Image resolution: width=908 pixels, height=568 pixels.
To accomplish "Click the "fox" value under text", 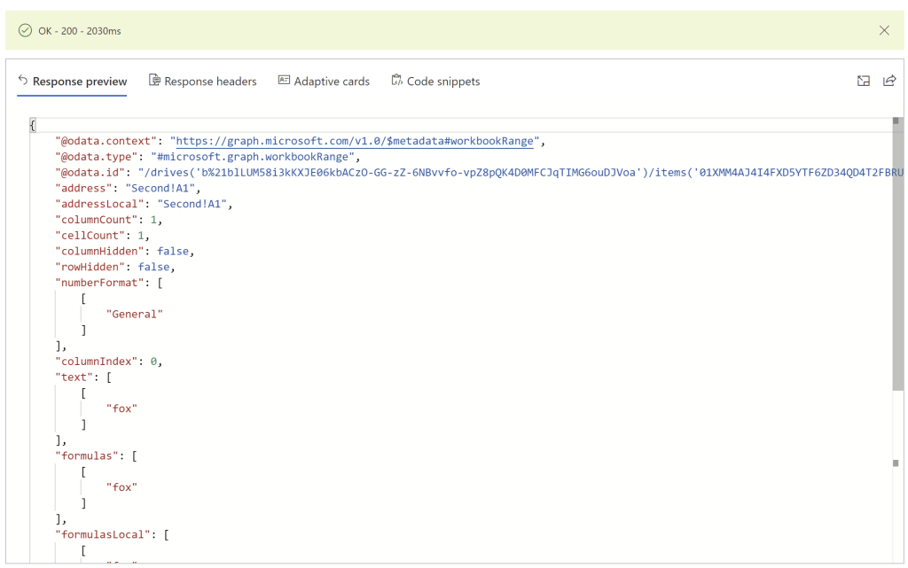I will [x=122, y=408].
